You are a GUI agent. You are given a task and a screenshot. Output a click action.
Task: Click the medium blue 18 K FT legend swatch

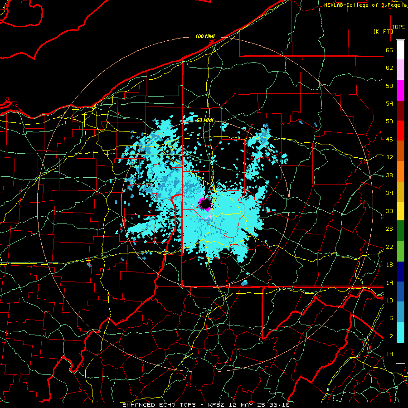point(400,291)
